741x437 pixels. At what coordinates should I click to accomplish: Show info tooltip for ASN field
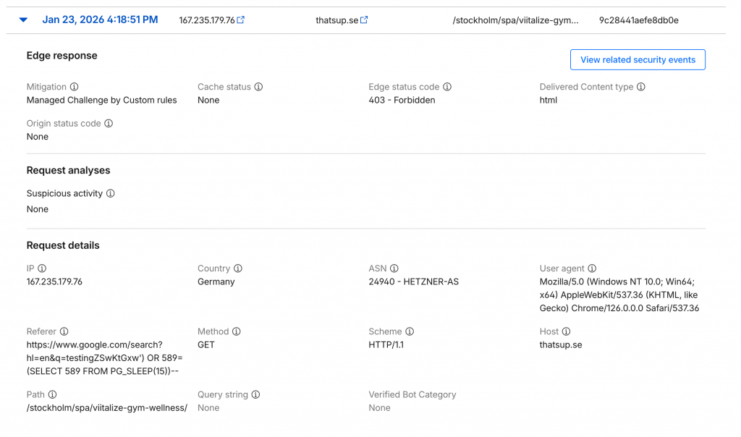click(394, 268)
